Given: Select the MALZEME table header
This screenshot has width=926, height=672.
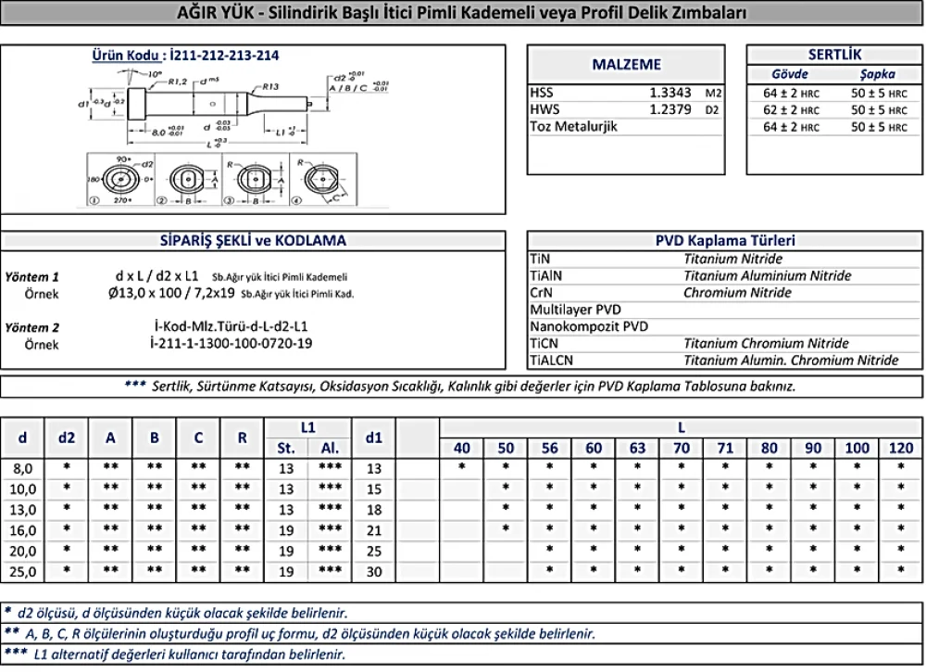Looking at the screenshot, I should tap(626, 65).
